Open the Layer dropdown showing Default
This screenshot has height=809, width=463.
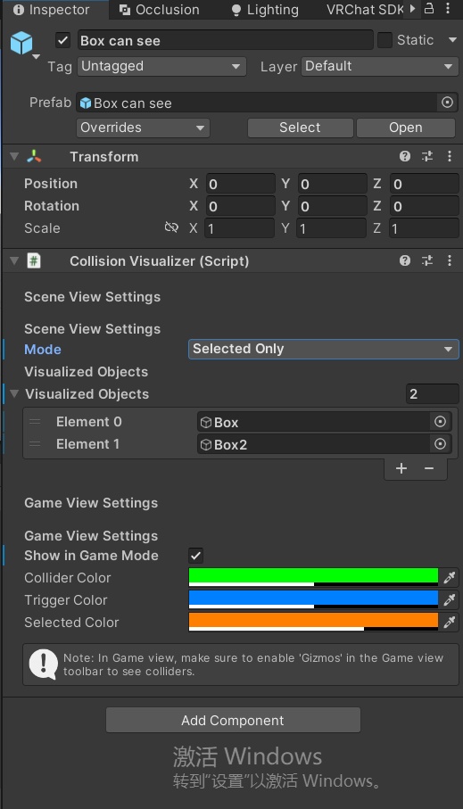point(380,66)
